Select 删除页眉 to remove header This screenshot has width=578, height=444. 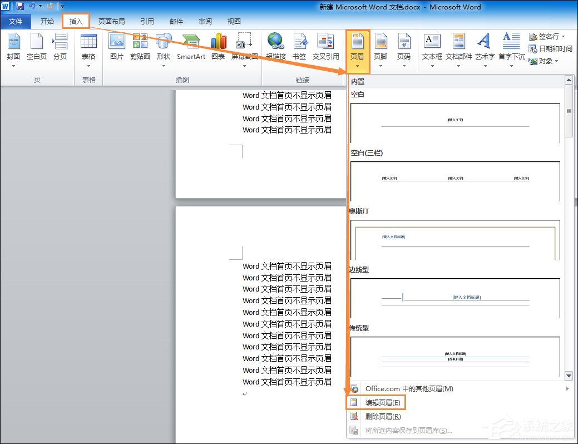pos(383,416)
